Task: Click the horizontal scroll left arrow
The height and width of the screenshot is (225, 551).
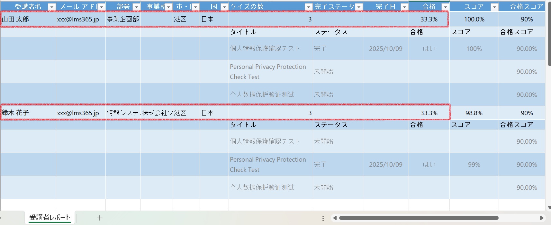Action: point(335,218)
